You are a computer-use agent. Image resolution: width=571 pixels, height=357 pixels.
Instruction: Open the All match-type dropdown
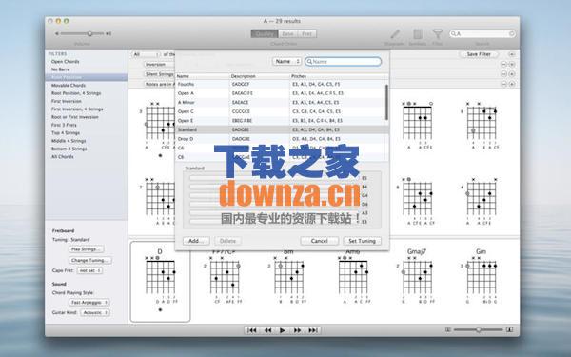(146, 54)
